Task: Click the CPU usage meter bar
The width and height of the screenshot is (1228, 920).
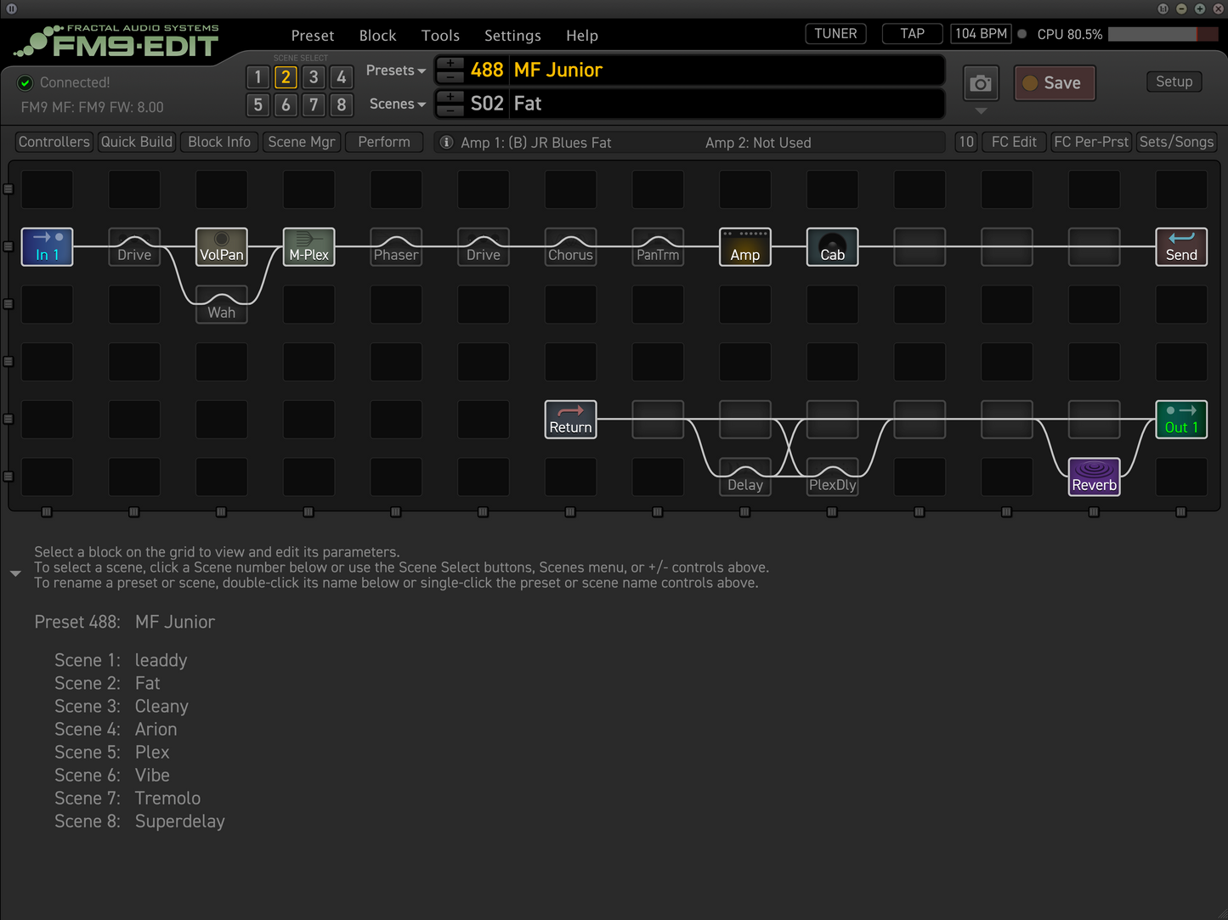Action: (x=1162, y=34)
